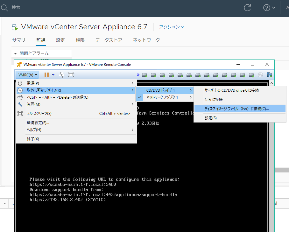Switch to the 権限 tab
Screen dimensions: 289x232
point(80,40)
